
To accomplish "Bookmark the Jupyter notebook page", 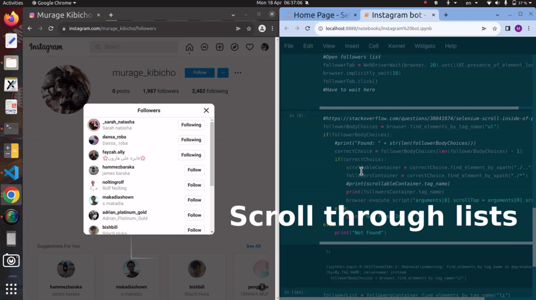I will (x=495, y=28).
